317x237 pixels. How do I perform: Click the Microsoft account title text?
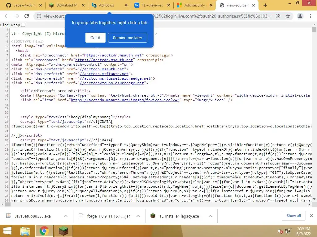54,91
